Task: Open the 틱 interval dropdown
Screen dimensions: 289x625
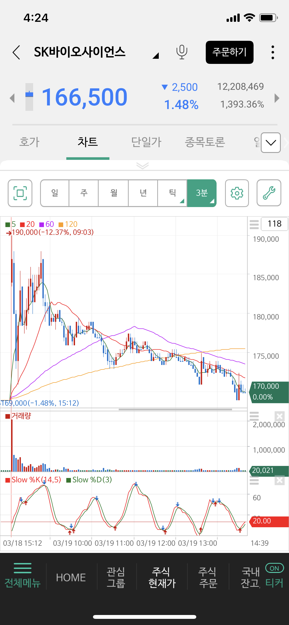Action: pos(172,193)
